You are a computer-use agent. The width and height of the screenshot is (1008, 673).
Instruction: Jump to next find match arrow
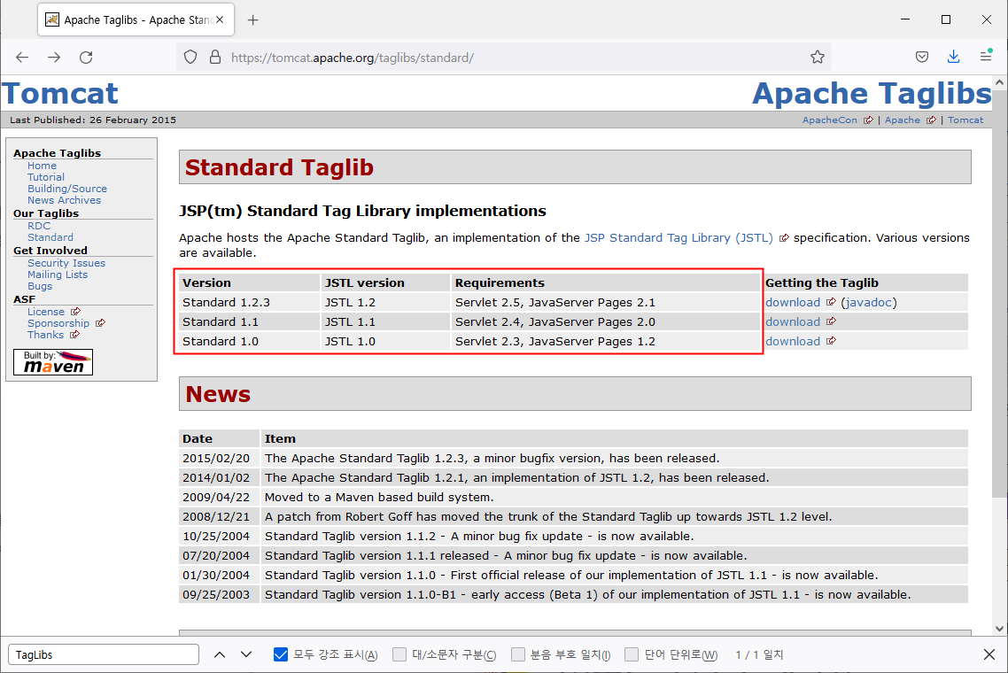point(246,655)
